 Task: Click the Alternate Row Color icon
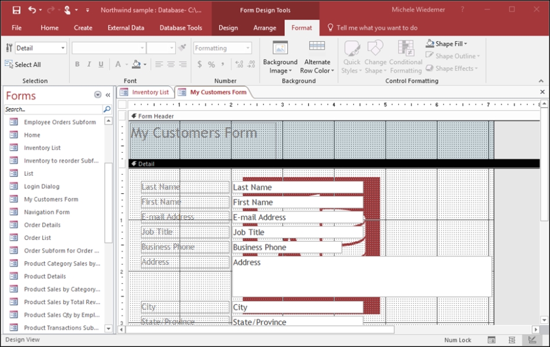click(317, 46)
